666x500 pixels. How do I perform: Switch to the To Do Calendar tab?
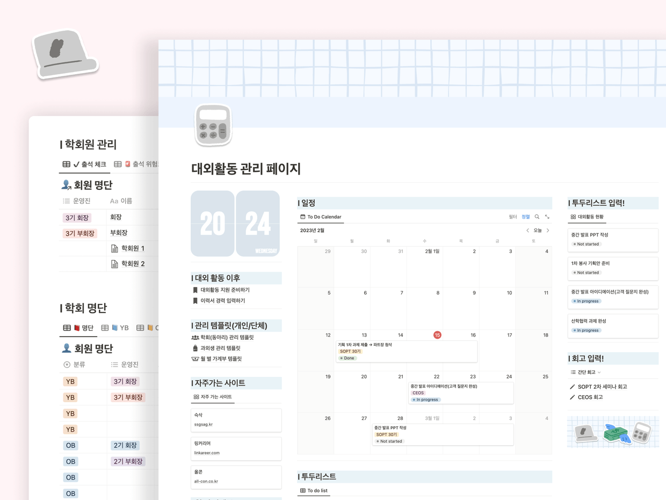click(321, 217)
